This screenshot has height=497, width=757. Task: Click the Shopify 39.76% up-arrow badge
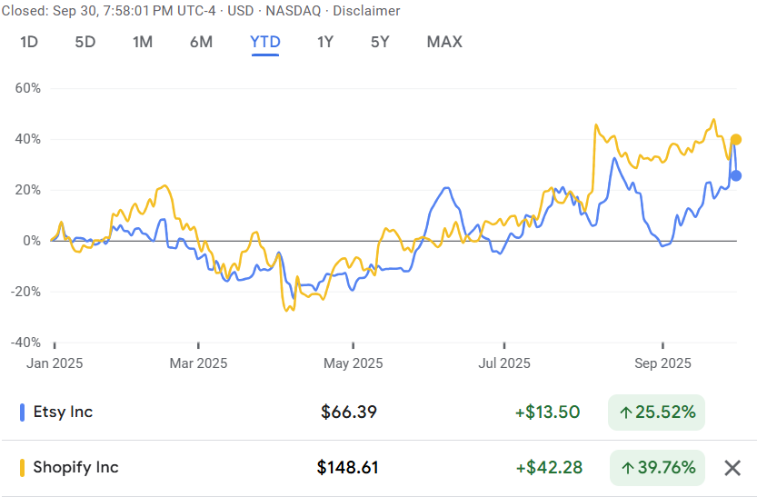(x=656, y=468)
